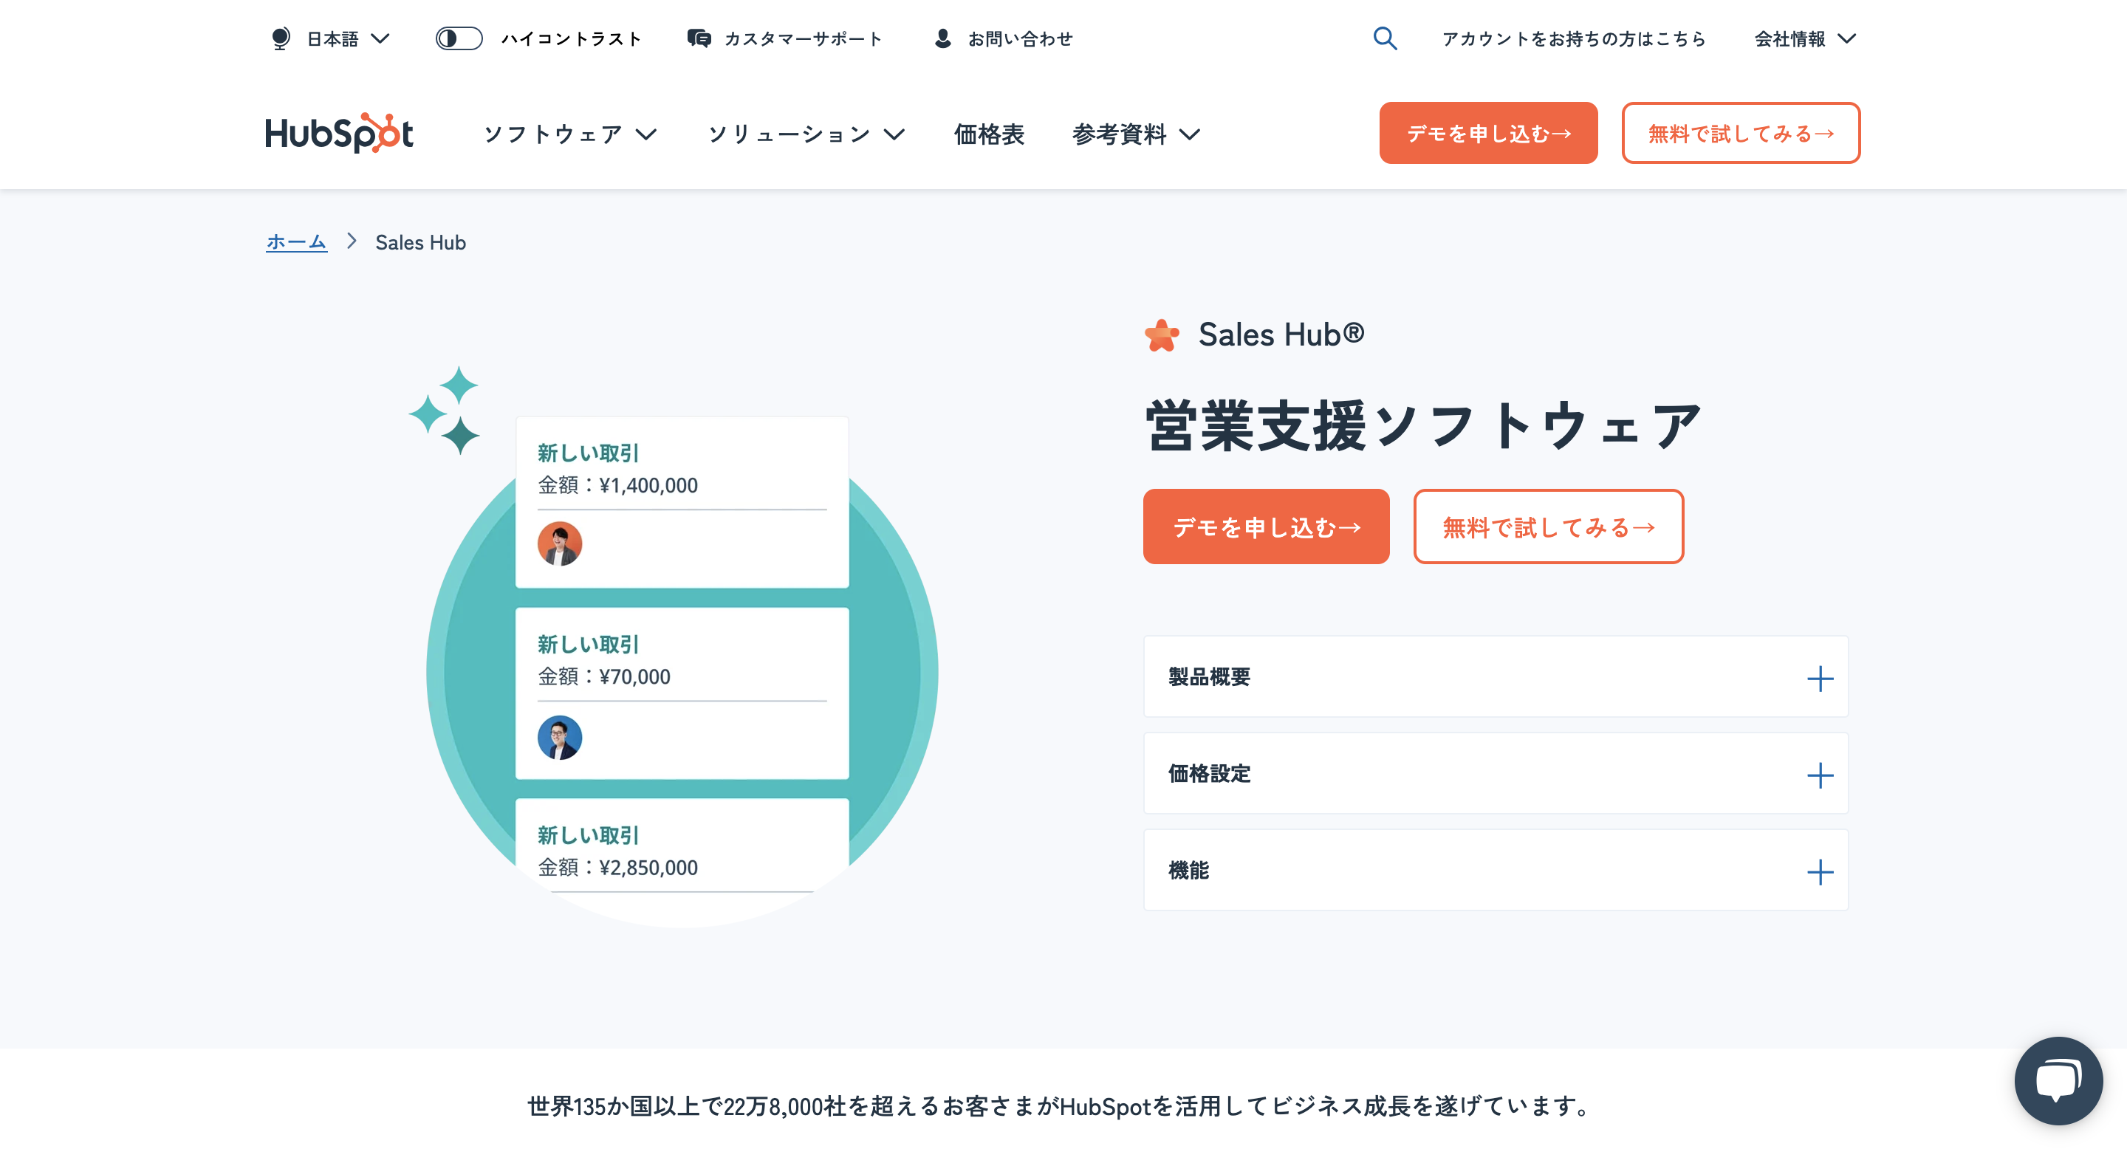Click avatar on the ¥70,000 deal card

(560, 737)
